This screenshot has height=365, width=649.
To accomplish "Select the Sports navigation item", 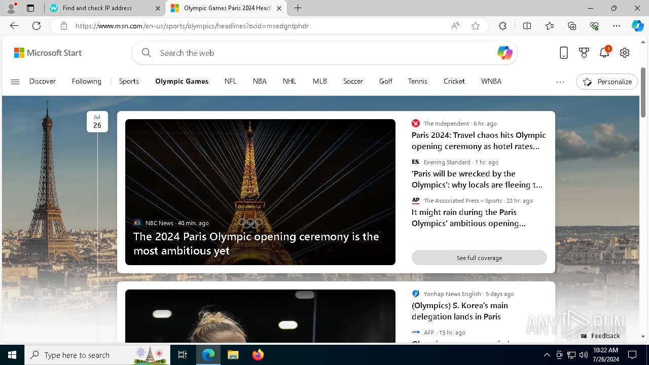I will (x=129, y=81).
